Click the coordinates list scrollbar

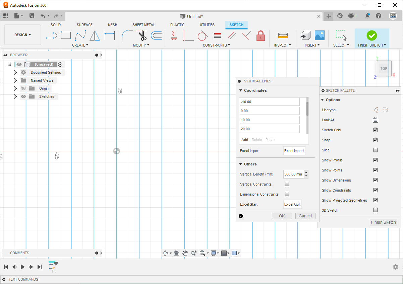(307, 109)
